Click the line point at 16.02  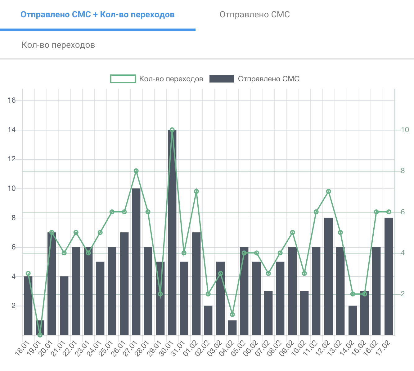376,212
